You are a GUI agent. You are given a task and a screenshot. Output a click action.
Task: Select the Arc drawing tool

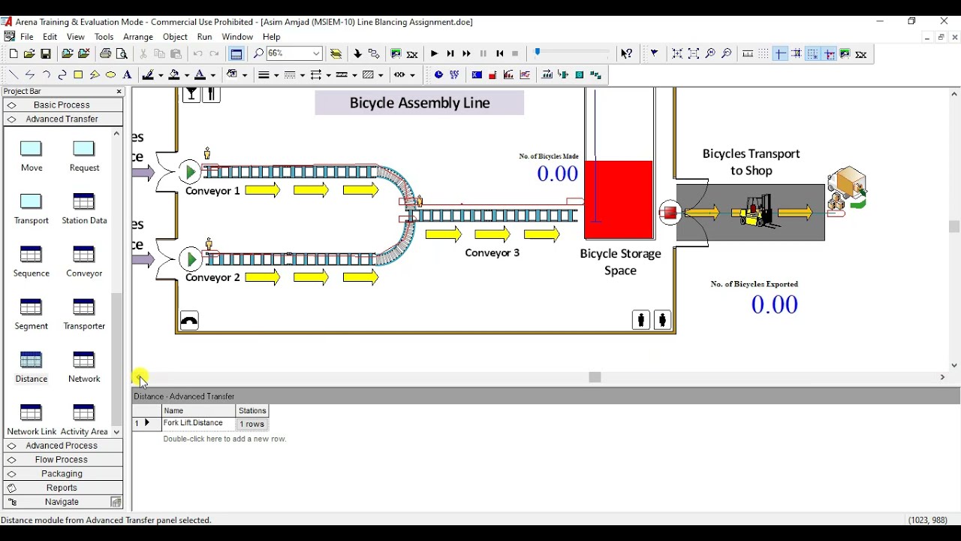(46, 75)
